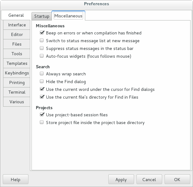The width and height of the screenshot is (193, 187).
Task: Enable hide the Find dialog
Action: tap(42, 82)
